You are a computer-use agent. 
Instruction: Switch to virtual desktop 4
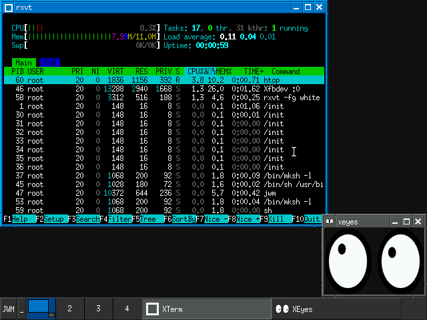point(127,309)
